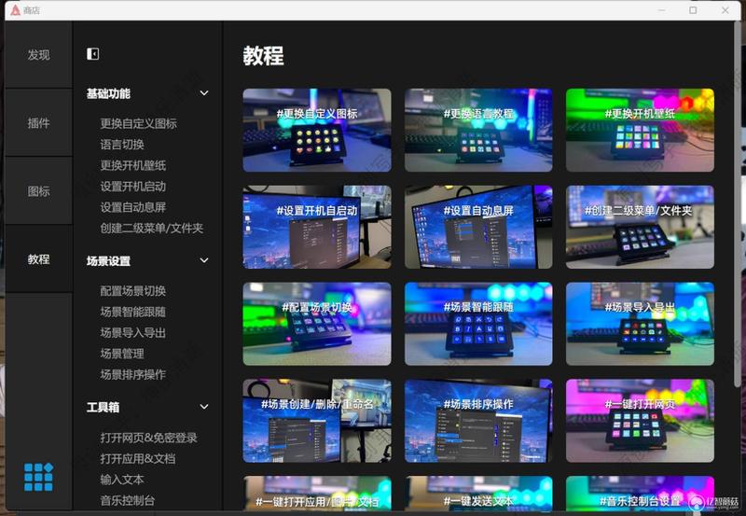Viewport: 746px width, 516px height.
Task: Open the #一键发送文本 tutorial thumbnail
Action: pos(478,495)
